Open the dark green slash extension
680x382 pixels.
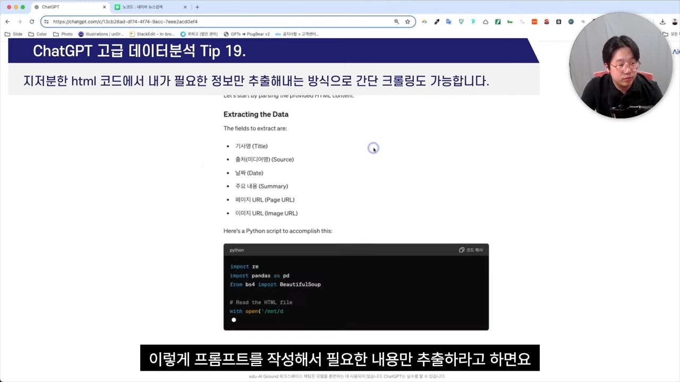[498, 22]
